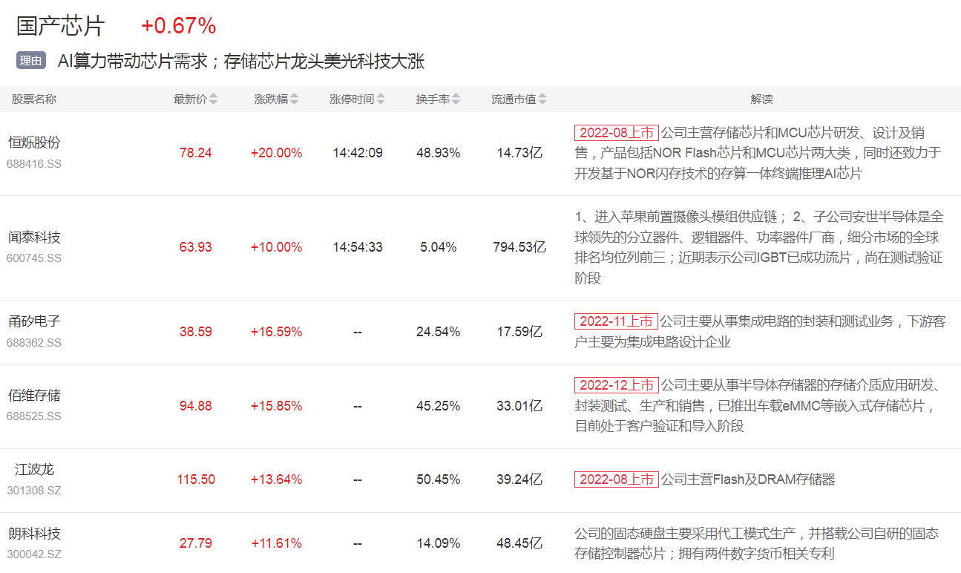Open stock 甬矽电子
Screen dimensions: 961x573
[x=34, y=321]
